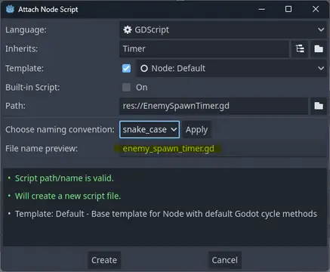Minimize the Attach Node Script window

coord(262,9)
